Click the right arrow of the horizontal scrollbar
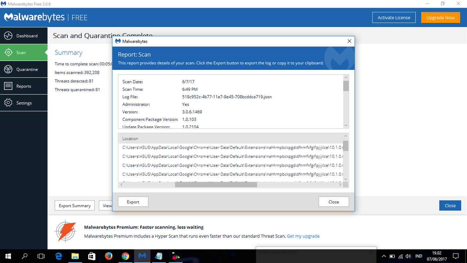Viewport: 467px width, 263px height. click(x=340, y=184)
